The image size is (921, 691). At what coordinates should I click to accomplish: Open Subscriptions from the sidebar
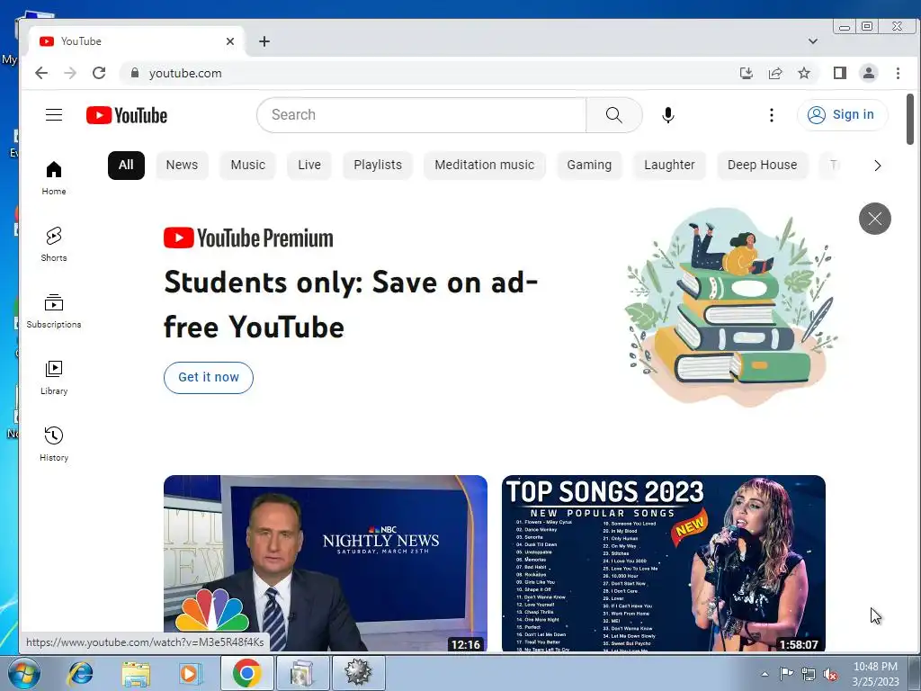tap(54, 310)
